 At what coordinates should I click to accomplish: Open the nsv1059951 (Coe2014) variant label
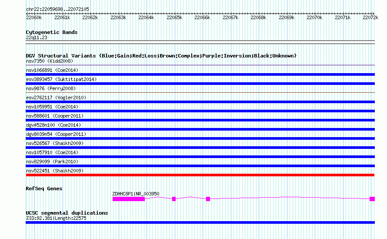(x=52, y=107)
